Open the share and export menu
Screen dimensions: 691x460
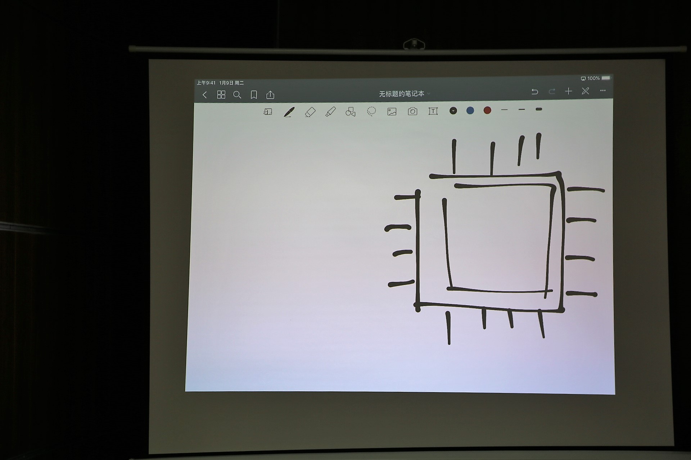(270, 95)
